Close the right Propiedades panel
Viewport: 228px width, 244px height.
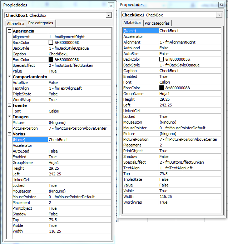pos(221,5)
